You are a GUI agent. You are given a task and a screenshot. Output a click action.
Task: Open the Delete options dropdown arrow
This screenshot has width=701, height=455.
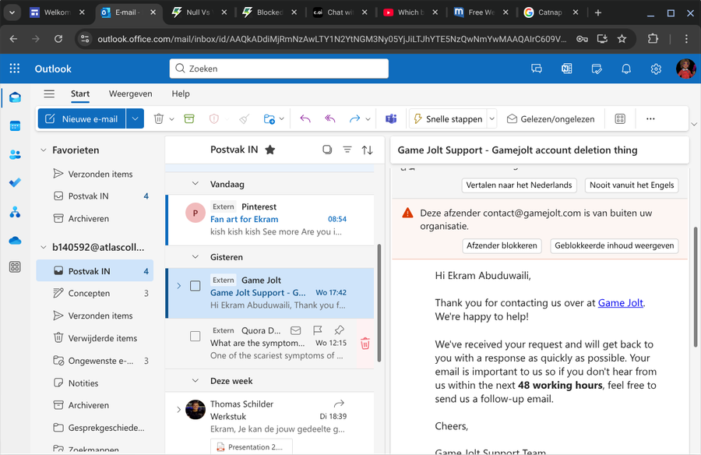coord(171,119)
